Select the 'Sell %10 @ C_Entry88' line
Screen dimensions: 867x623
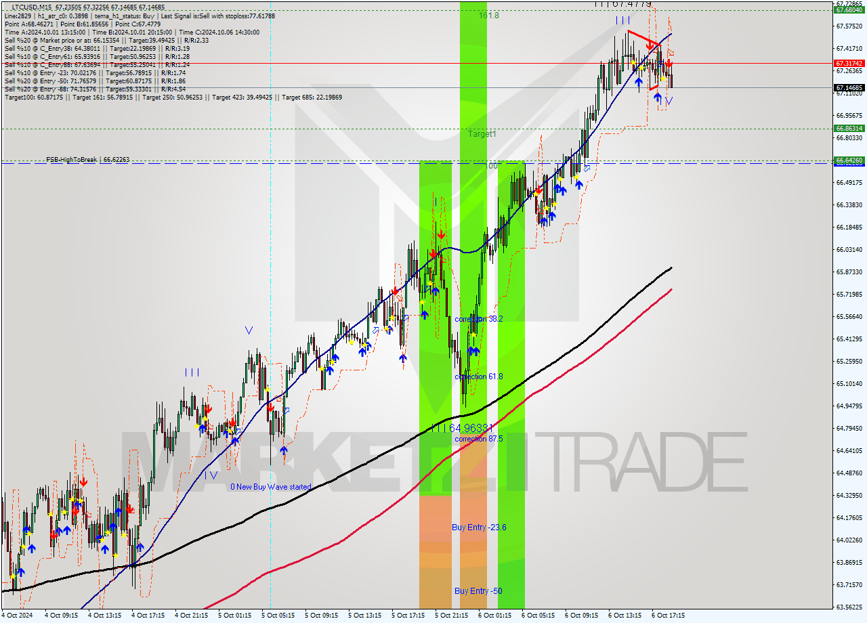point(97,64)
